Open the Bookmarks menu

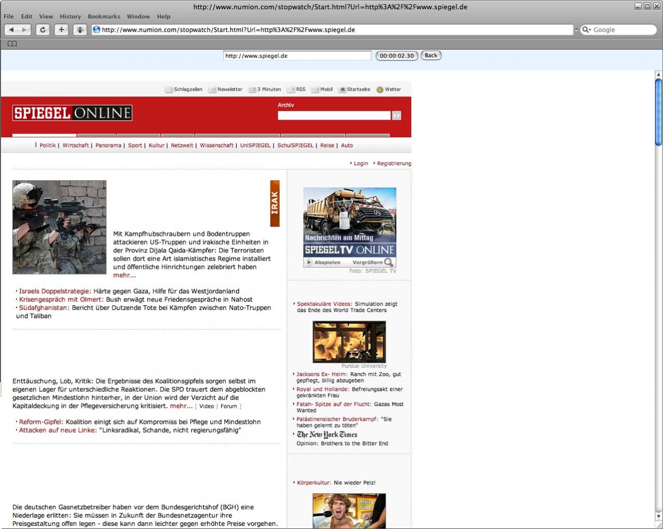104,17
